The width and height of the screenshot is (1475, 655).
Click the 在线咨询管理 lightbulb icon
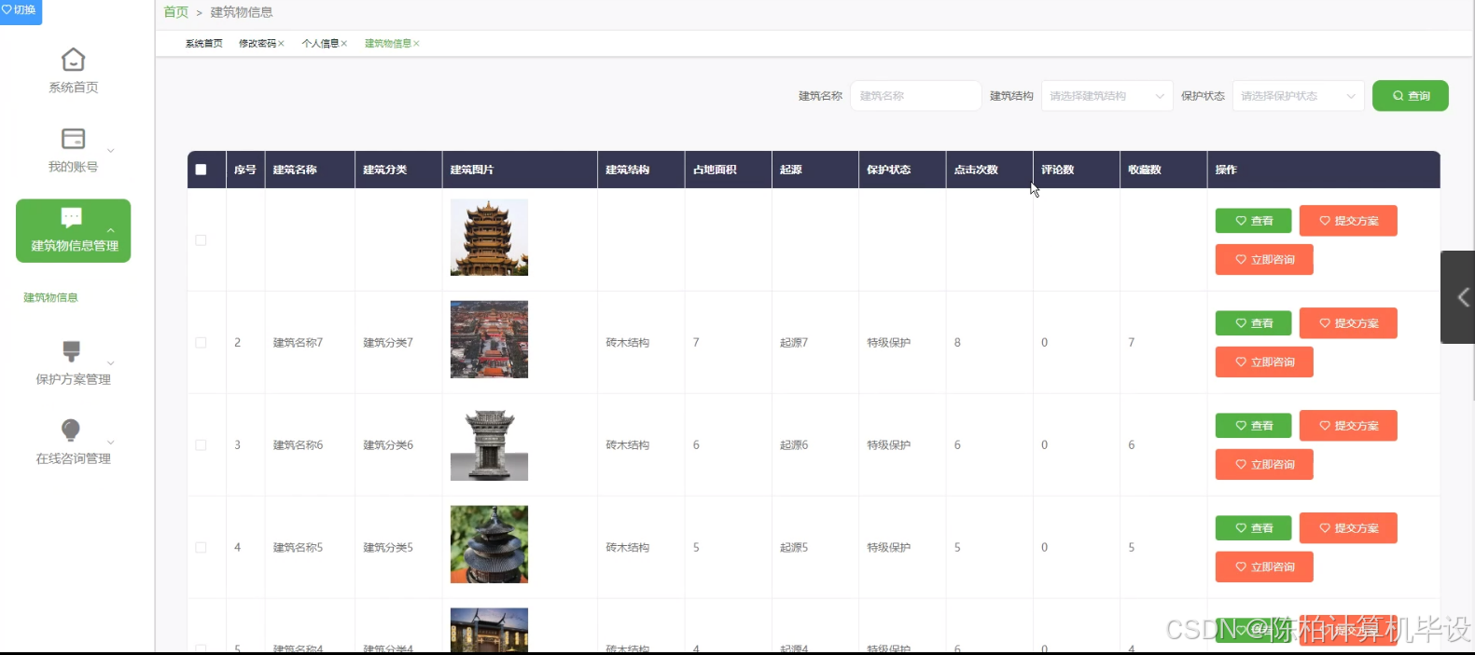tap(71, 430)
